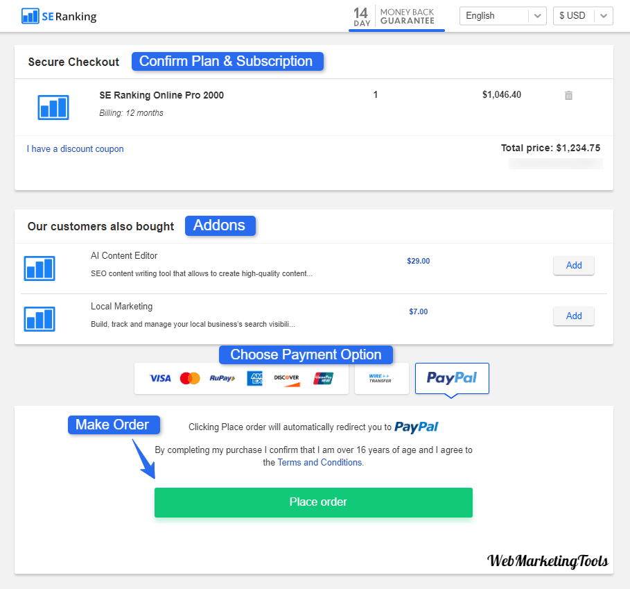Click the PayPal logo in redirect notice

[417, 427]
